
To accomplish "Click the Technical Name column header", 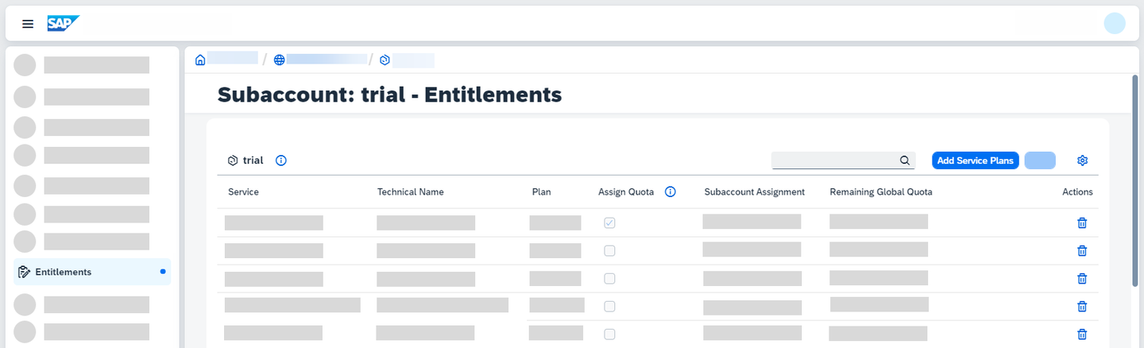I will pyautogui.click(x=411, y=191).
